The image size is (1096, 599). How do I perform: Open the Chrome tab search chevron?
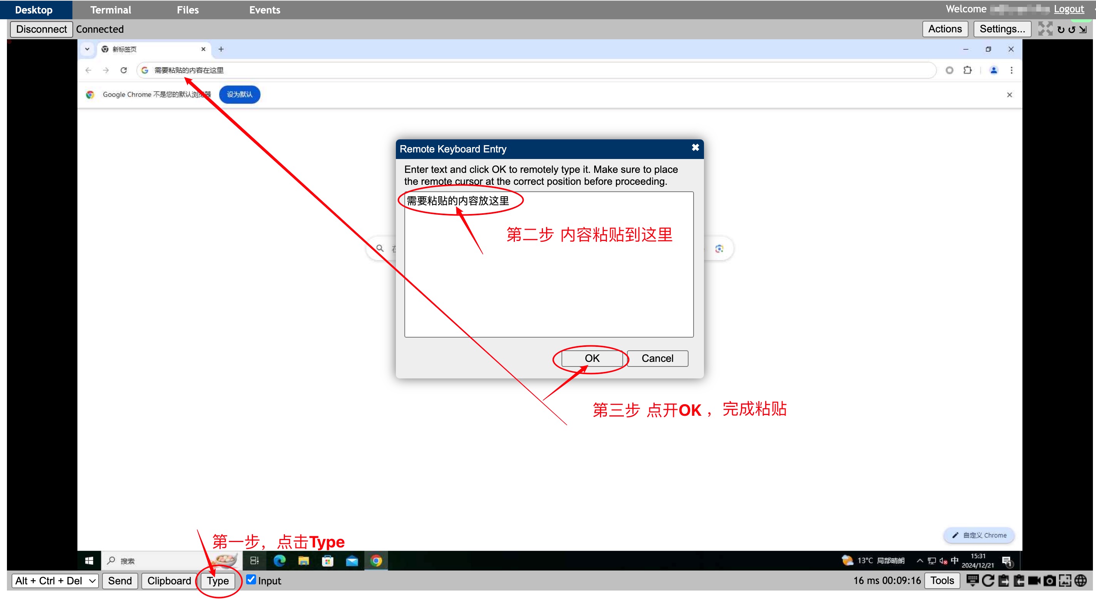87,49
